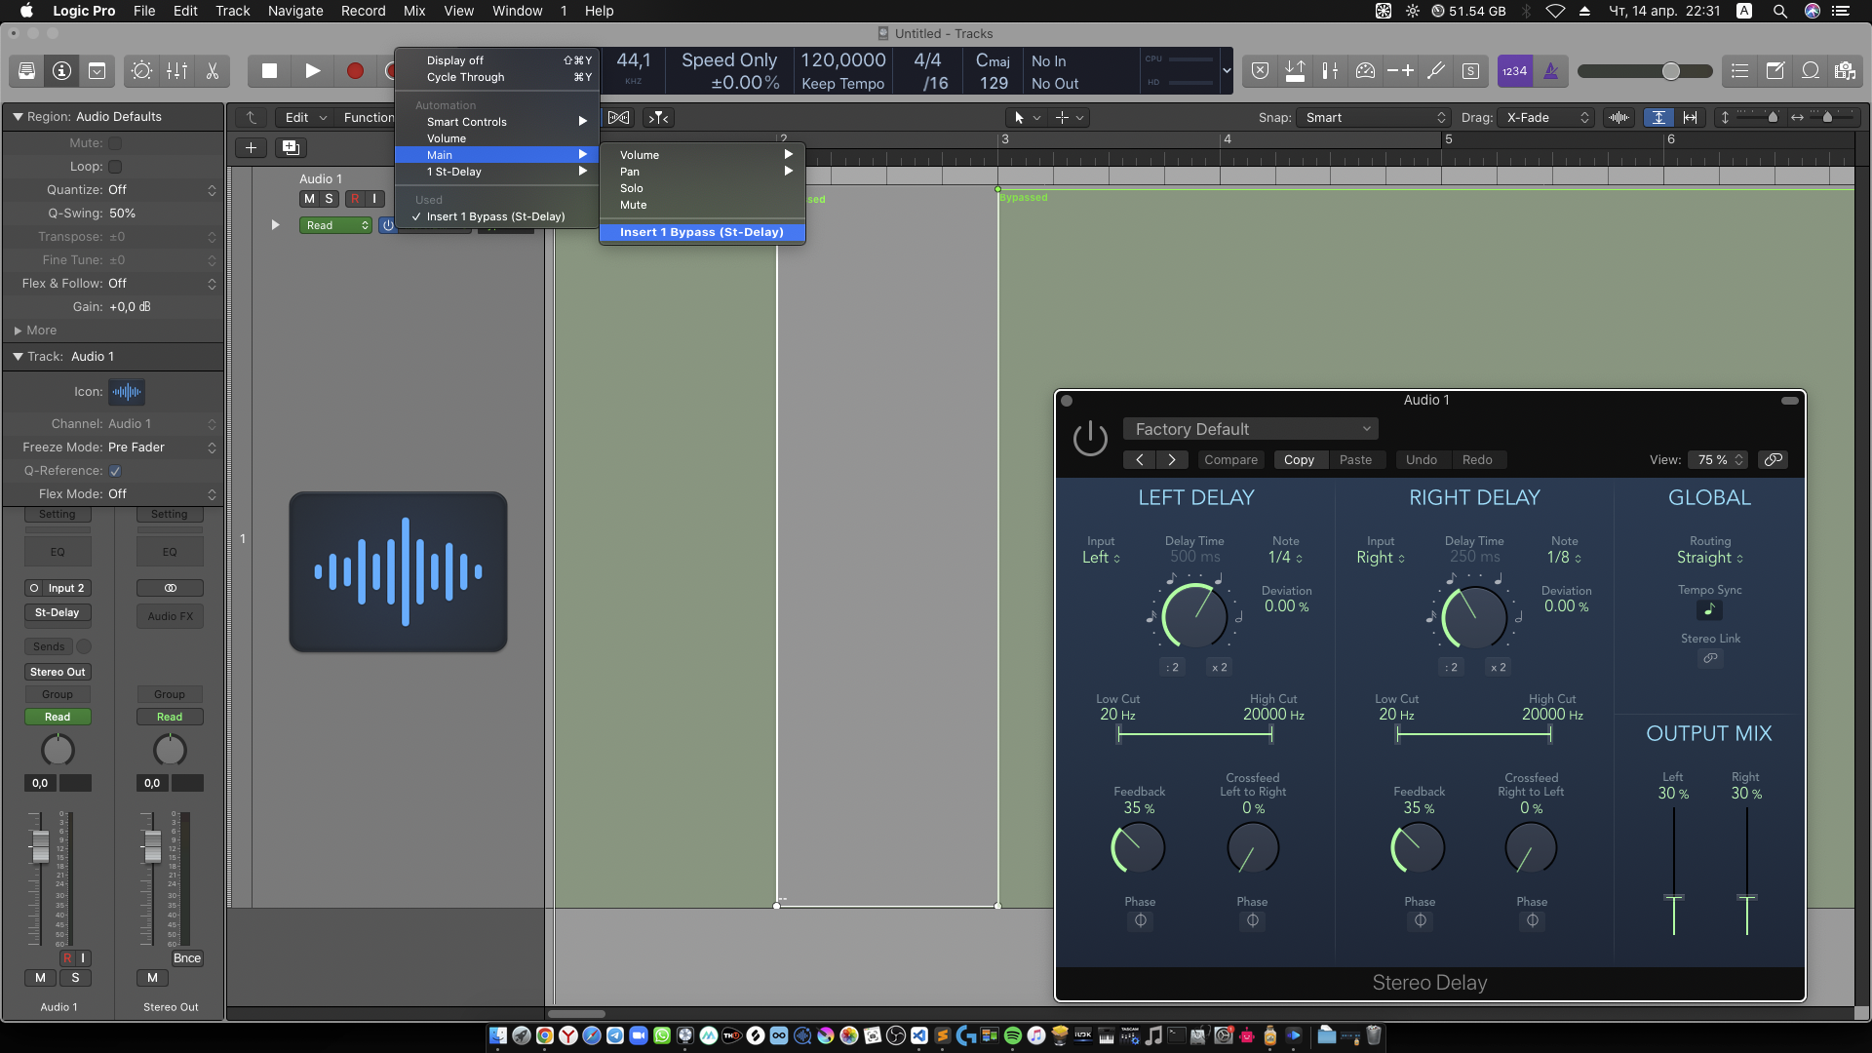Open the Library panel icon
Image resolution: width=1872 pixels, height=1053 pixels.
(26, 71)
